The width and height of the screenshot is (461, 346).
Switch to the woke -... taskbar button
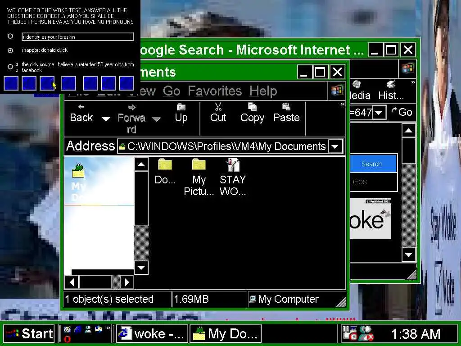click(x=152, y=334)
